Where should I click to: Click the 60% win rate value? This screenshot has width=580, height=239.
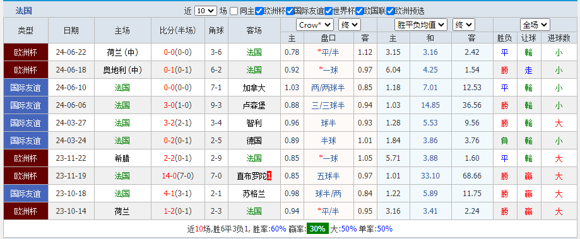click(278, 229)
